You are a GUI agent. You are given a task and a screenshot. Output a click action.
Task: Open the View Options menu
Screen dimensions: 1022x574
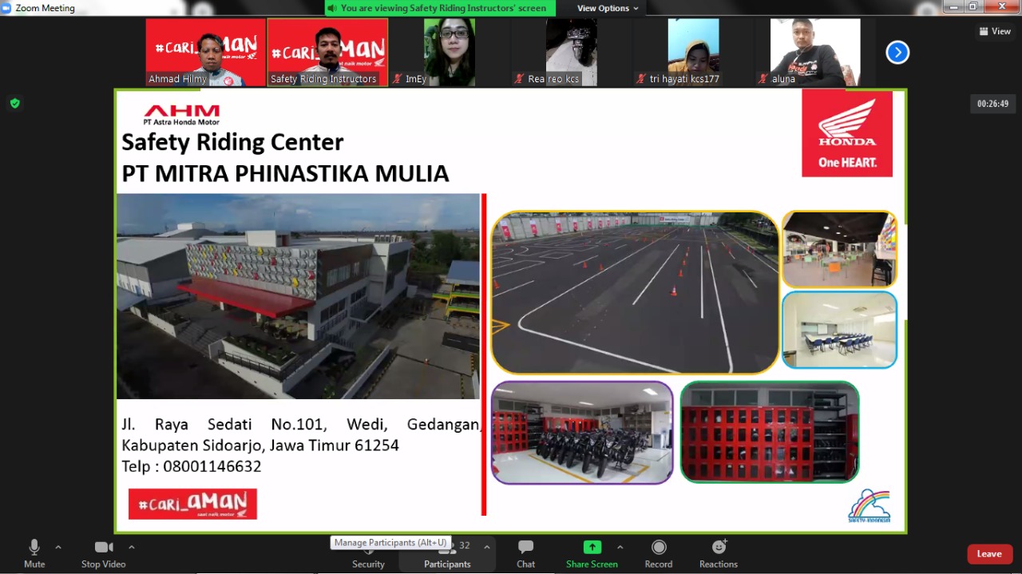(608, 8)
